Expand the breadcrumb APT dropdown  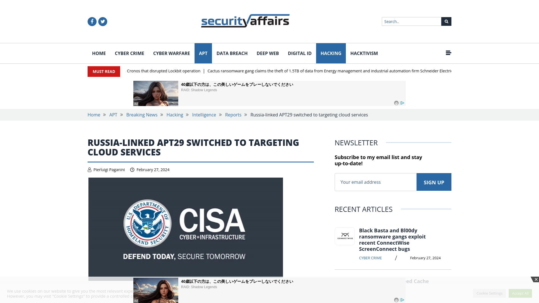pyautogui.click(x=113, y=115)
